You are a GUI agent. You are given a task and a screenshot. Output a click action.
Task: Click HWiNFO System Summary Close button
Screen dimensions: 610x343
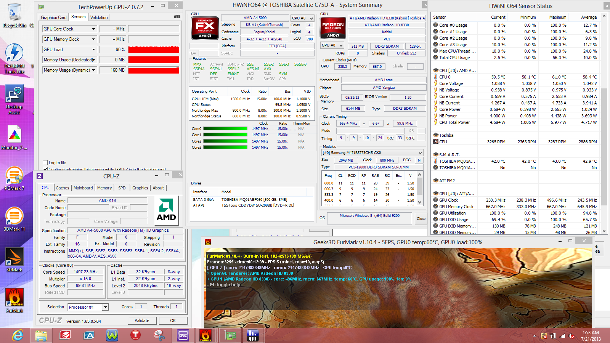coord(421,218)
